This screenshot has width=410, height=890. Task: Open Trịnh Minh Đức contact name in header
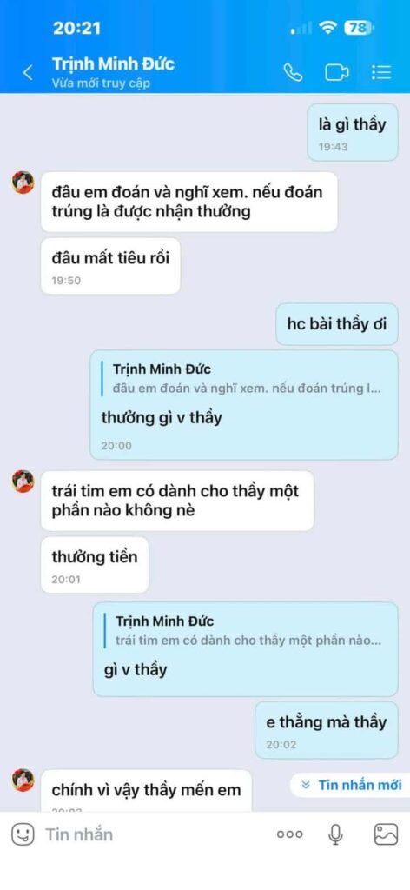[114, 63]
